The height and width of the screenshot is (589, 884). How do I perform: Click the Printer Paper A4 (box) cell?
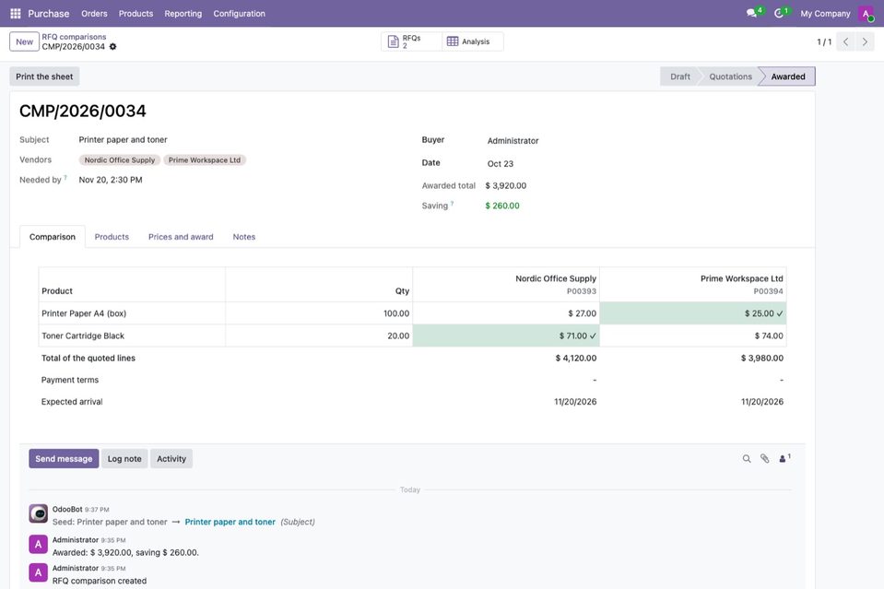[x=132, y=313]
